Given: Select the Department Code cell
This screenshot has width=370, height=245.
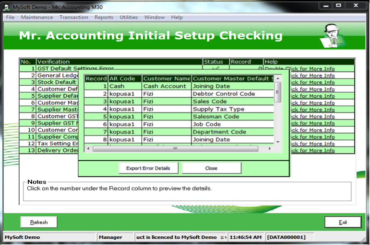Looking at the screenshot, I should pyautogui.click(x=233, y=132).
